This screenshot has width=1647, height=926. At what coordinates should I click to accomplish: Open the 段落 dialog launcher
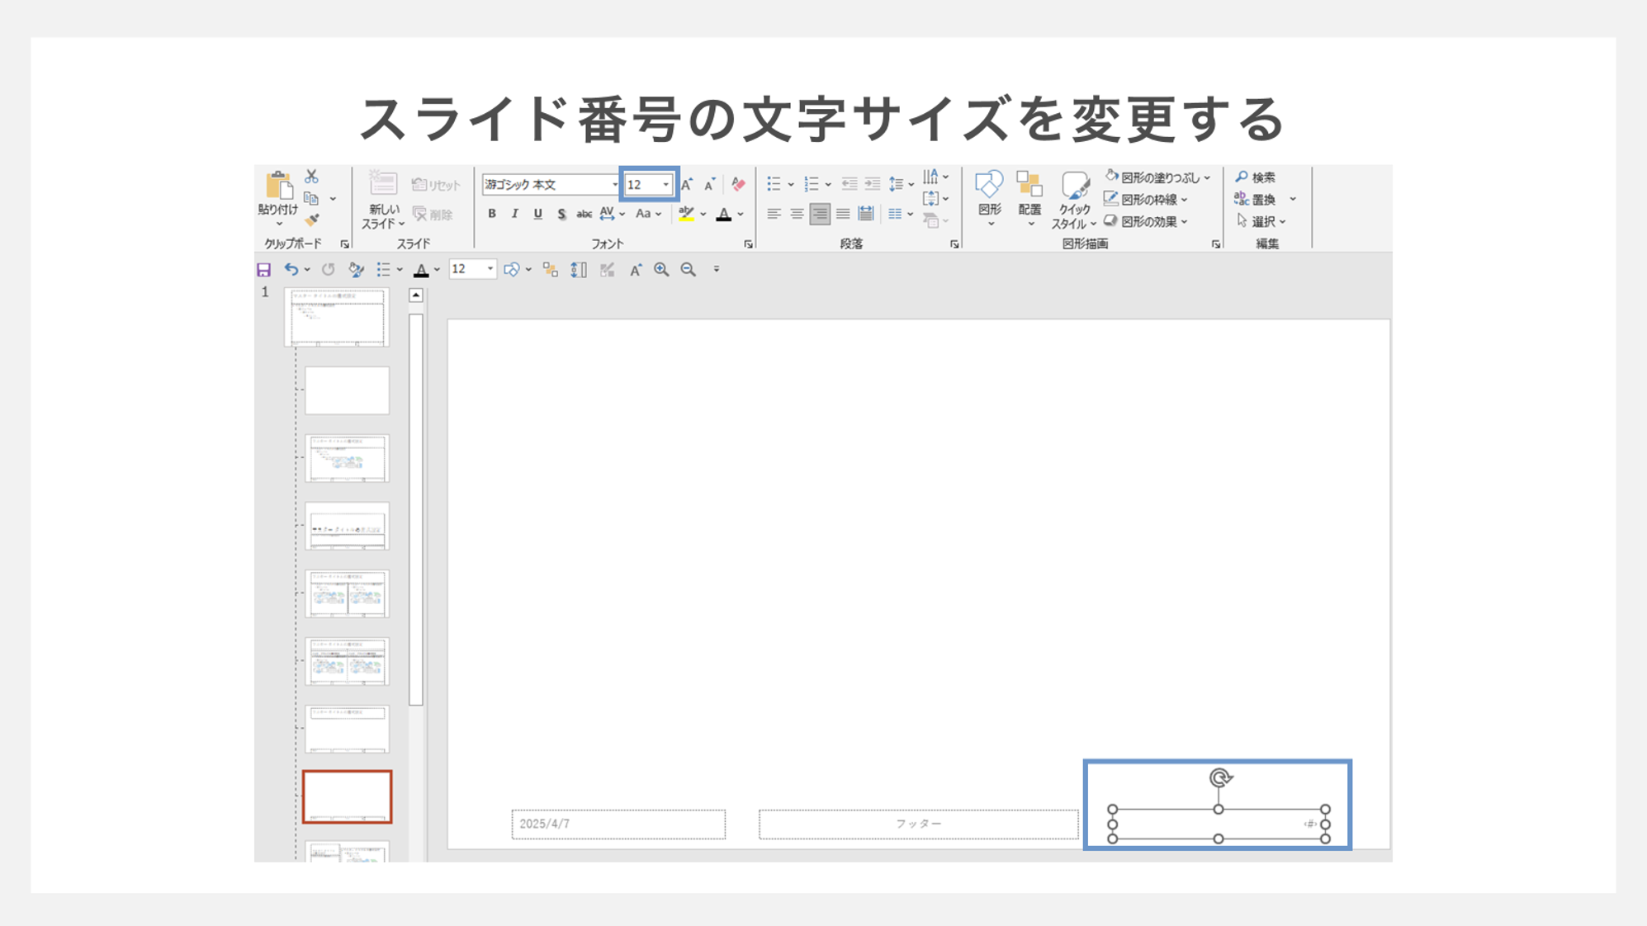coord(954,244)
